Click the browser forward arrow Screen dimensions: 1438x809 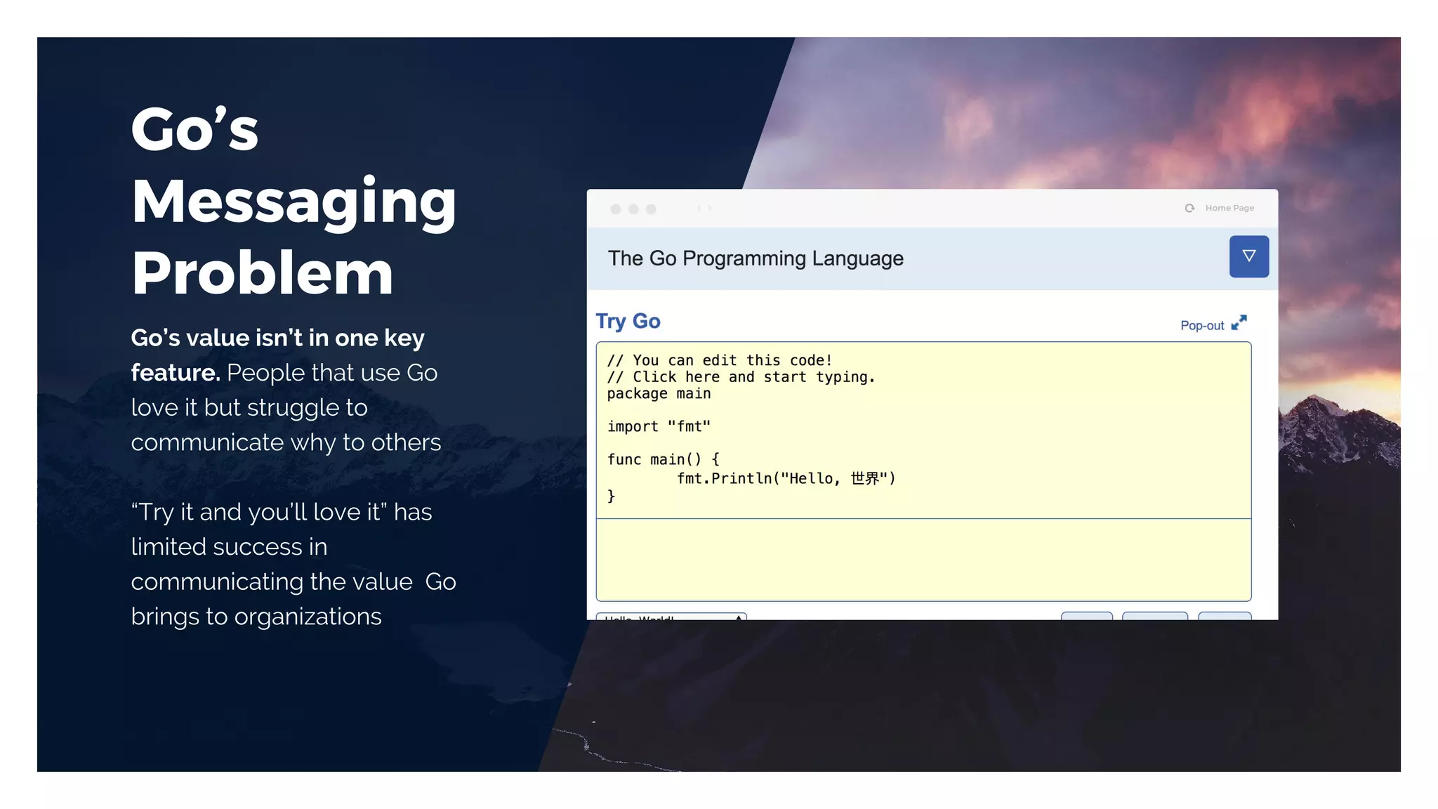710,208
